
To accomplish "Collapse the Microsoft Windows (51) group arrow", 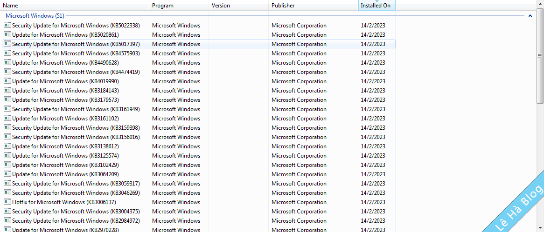I will click(x=530, y=16).
